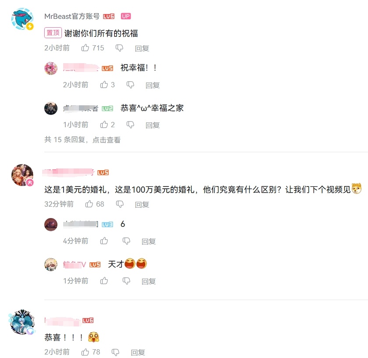Like the '6' reply posted 4分钟前

[104, 240]
